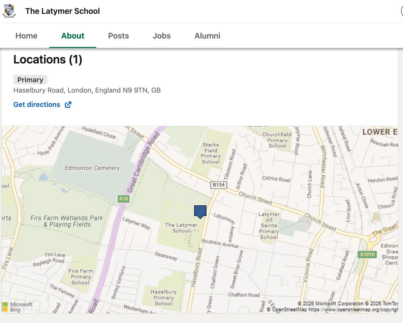Click the A1010 road shield on map
The width and height of the screenshot is (403, 323).
point(367,254)
